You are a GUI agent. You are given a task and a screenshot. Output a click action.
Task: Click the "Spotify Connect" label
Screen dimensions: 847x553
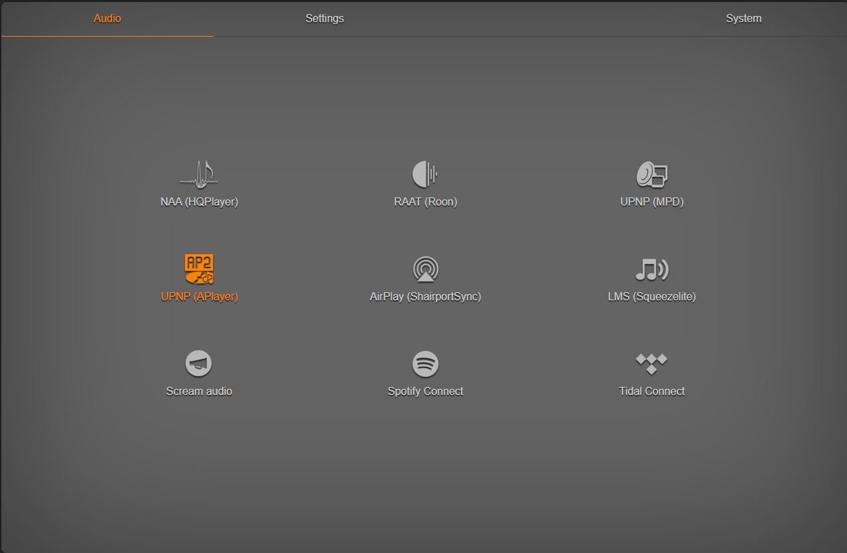click(x=425, y=392)
